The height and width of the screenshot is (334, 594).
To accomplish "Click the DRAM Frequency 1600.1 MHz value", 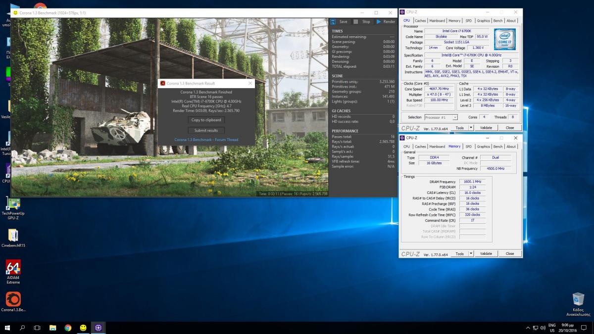I will point(472,182).
